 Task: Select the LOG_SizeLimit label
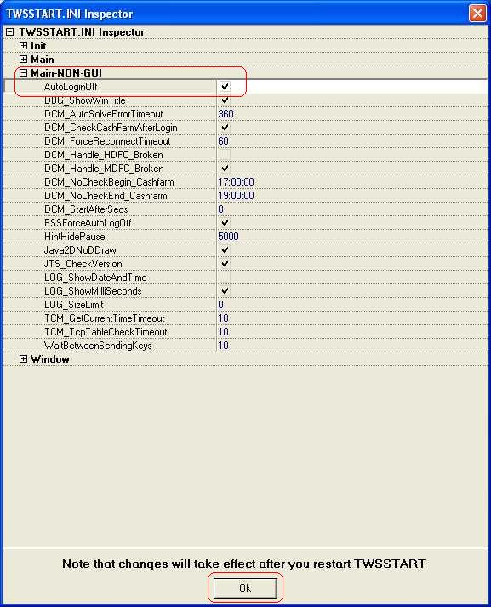74,305
